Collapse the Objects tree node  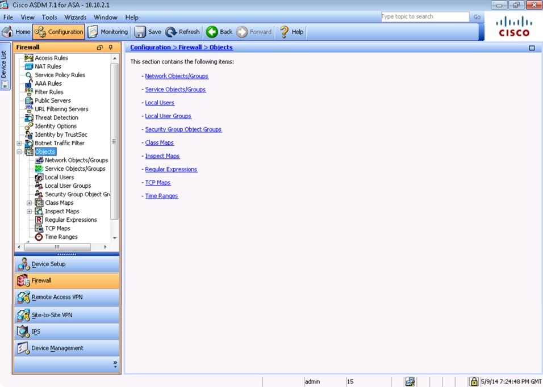[19, 152]
